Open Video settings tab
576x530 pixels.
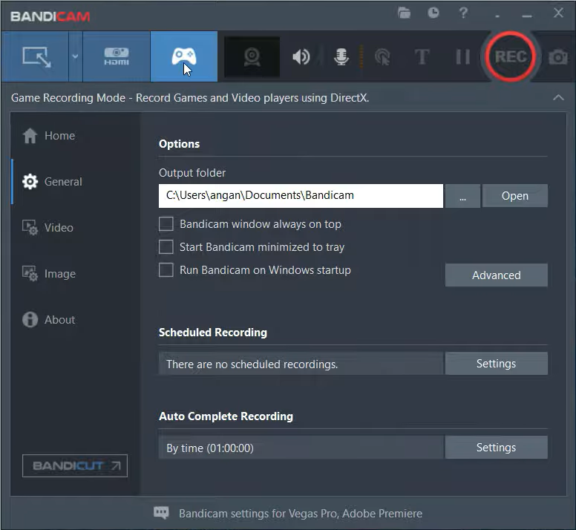[x=48, y=228]
